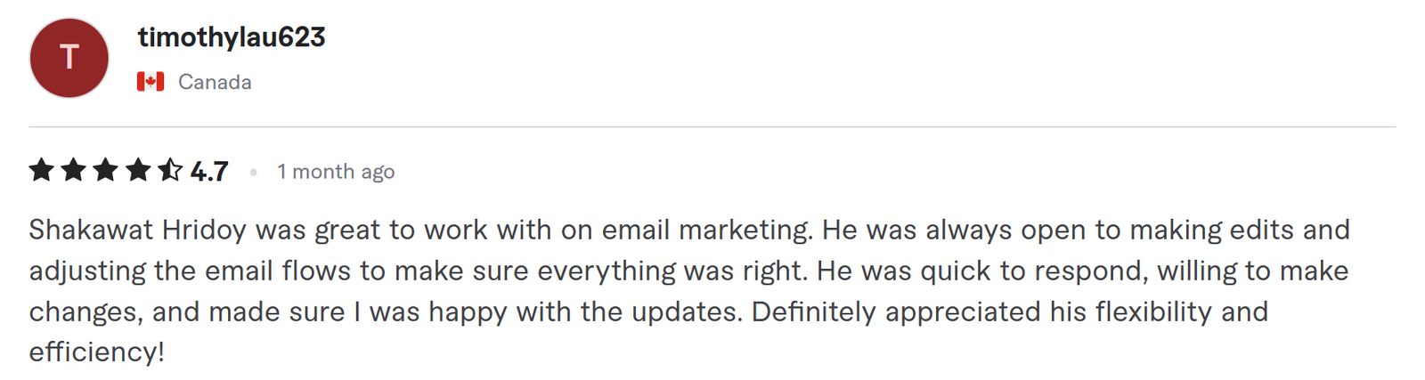Select the Canada country label

(x=215, y=82)
